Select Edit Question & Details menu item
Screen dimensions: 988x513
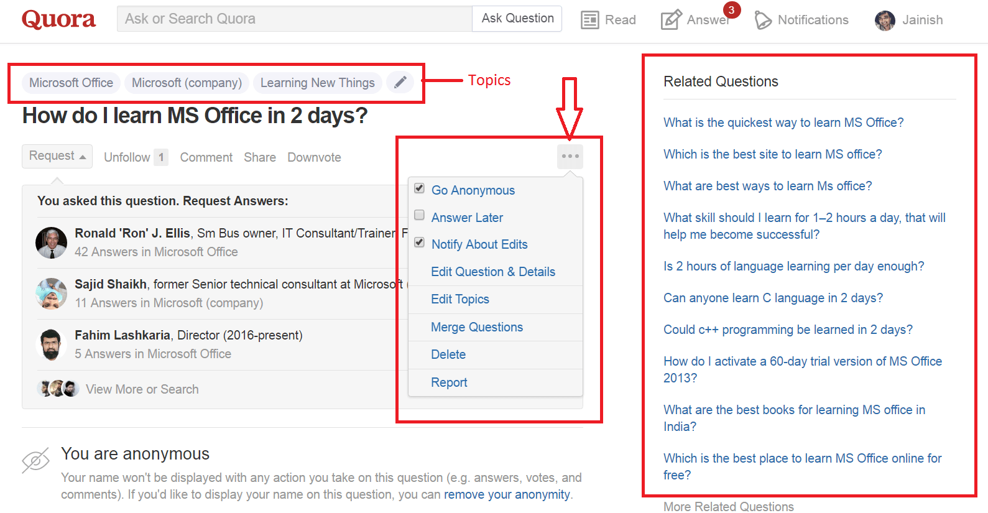(x=493, y=272)
